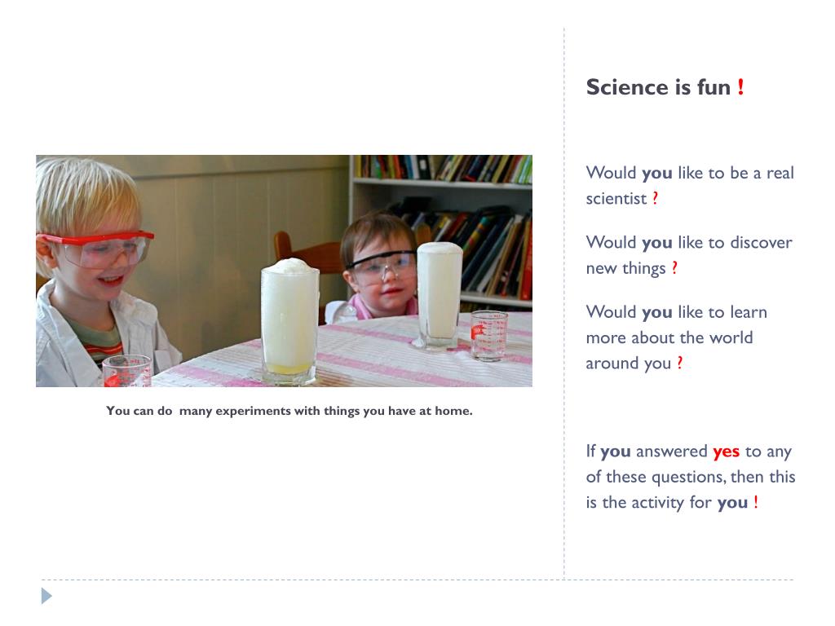Image resolution: width=835 pixels, height=626 pixels.
Task: Click the 'Would you like to discover' text
Action: click(x=689, y=243)
